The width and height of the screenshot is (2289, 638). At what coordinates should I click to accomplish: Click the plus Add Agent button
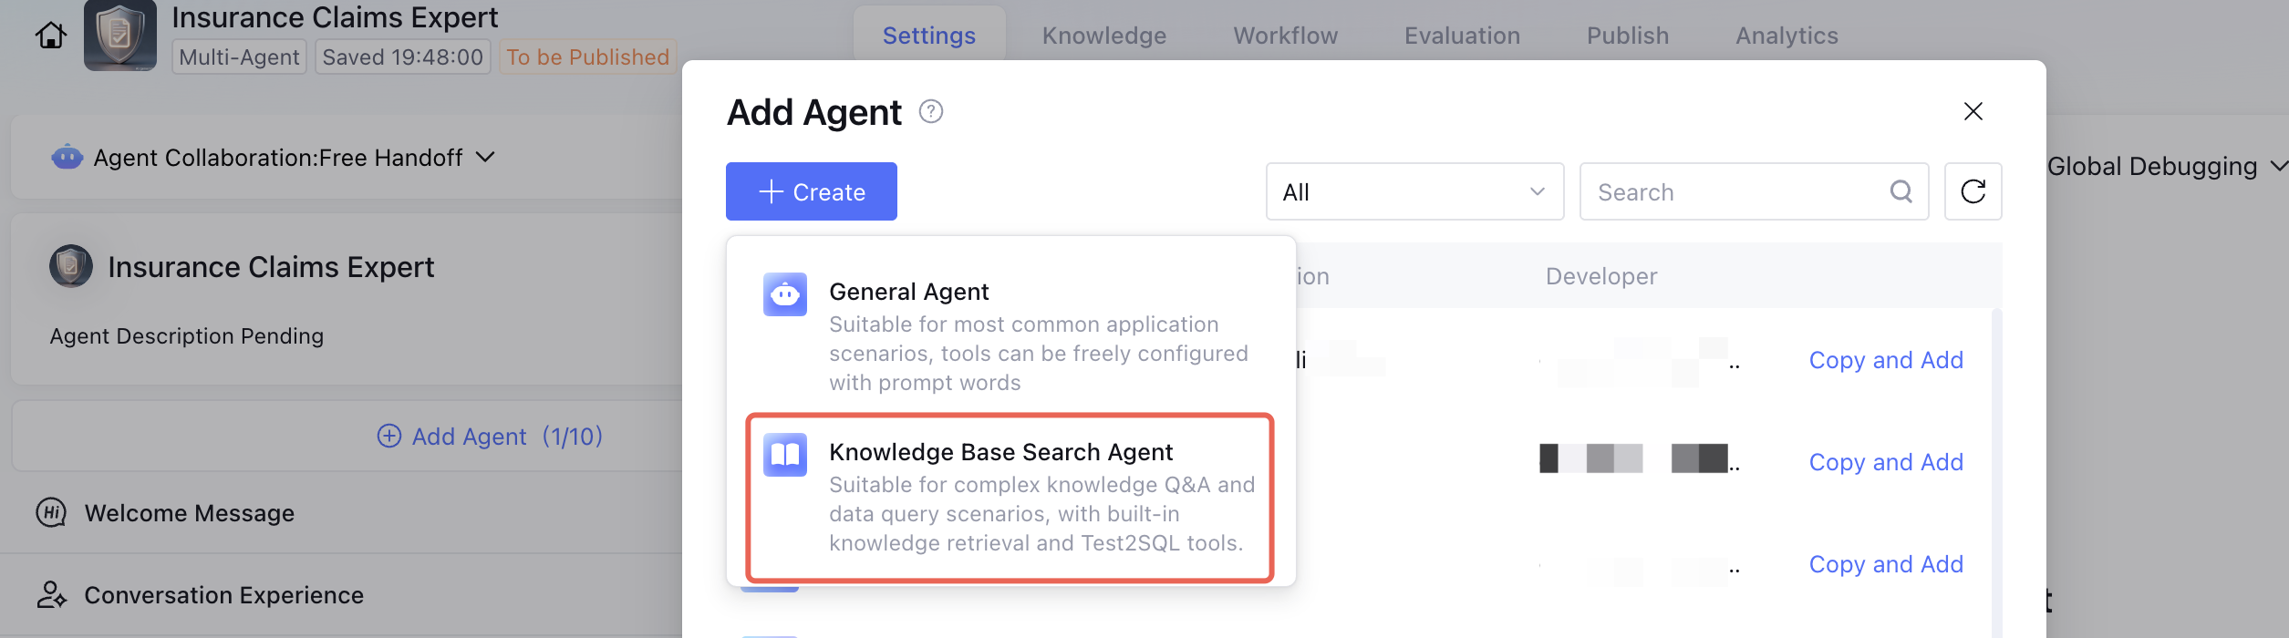click(490, 437)
